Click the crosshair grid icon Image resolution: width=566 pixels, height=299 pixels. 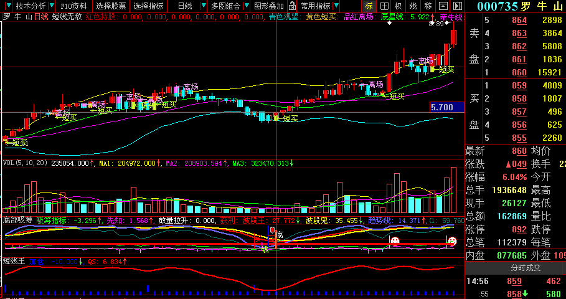tap(383, 6)
